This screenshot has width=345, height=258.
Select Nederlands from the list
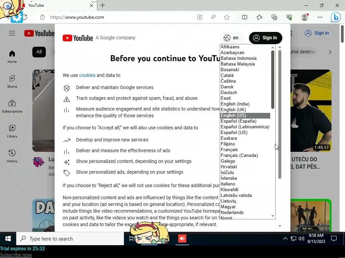[232, 212]
